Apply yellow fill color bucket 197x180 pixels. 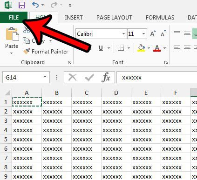[141, 48]
